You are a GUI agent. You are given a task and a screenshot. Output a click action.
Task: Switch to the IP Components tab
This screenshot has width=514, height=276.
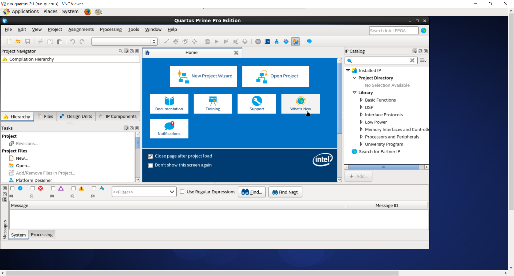pos(118,117)
